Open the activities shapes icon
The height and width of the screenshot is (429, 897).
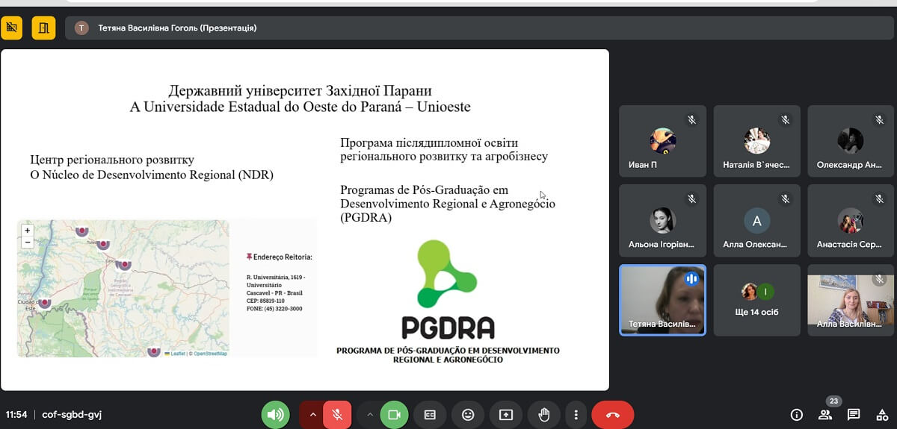pos(881,415)
